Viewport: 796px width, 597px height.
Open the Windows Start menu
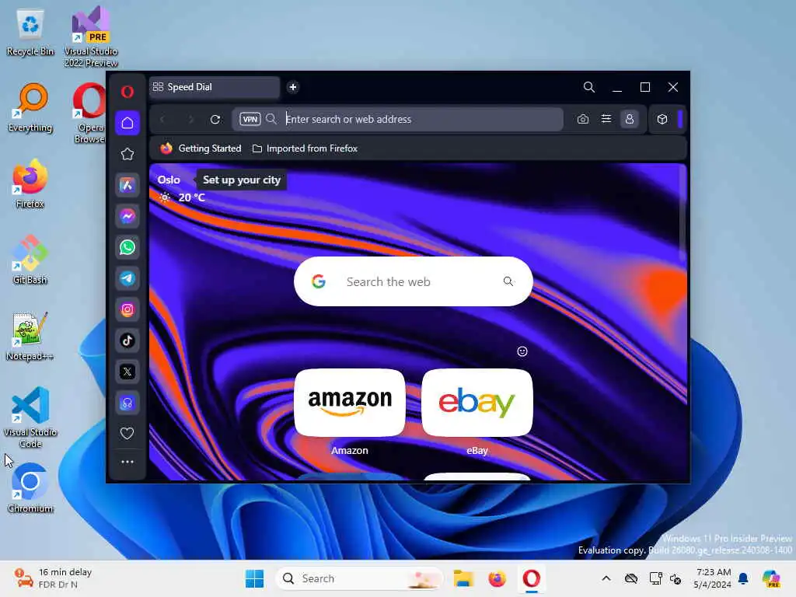pos(254,578)
